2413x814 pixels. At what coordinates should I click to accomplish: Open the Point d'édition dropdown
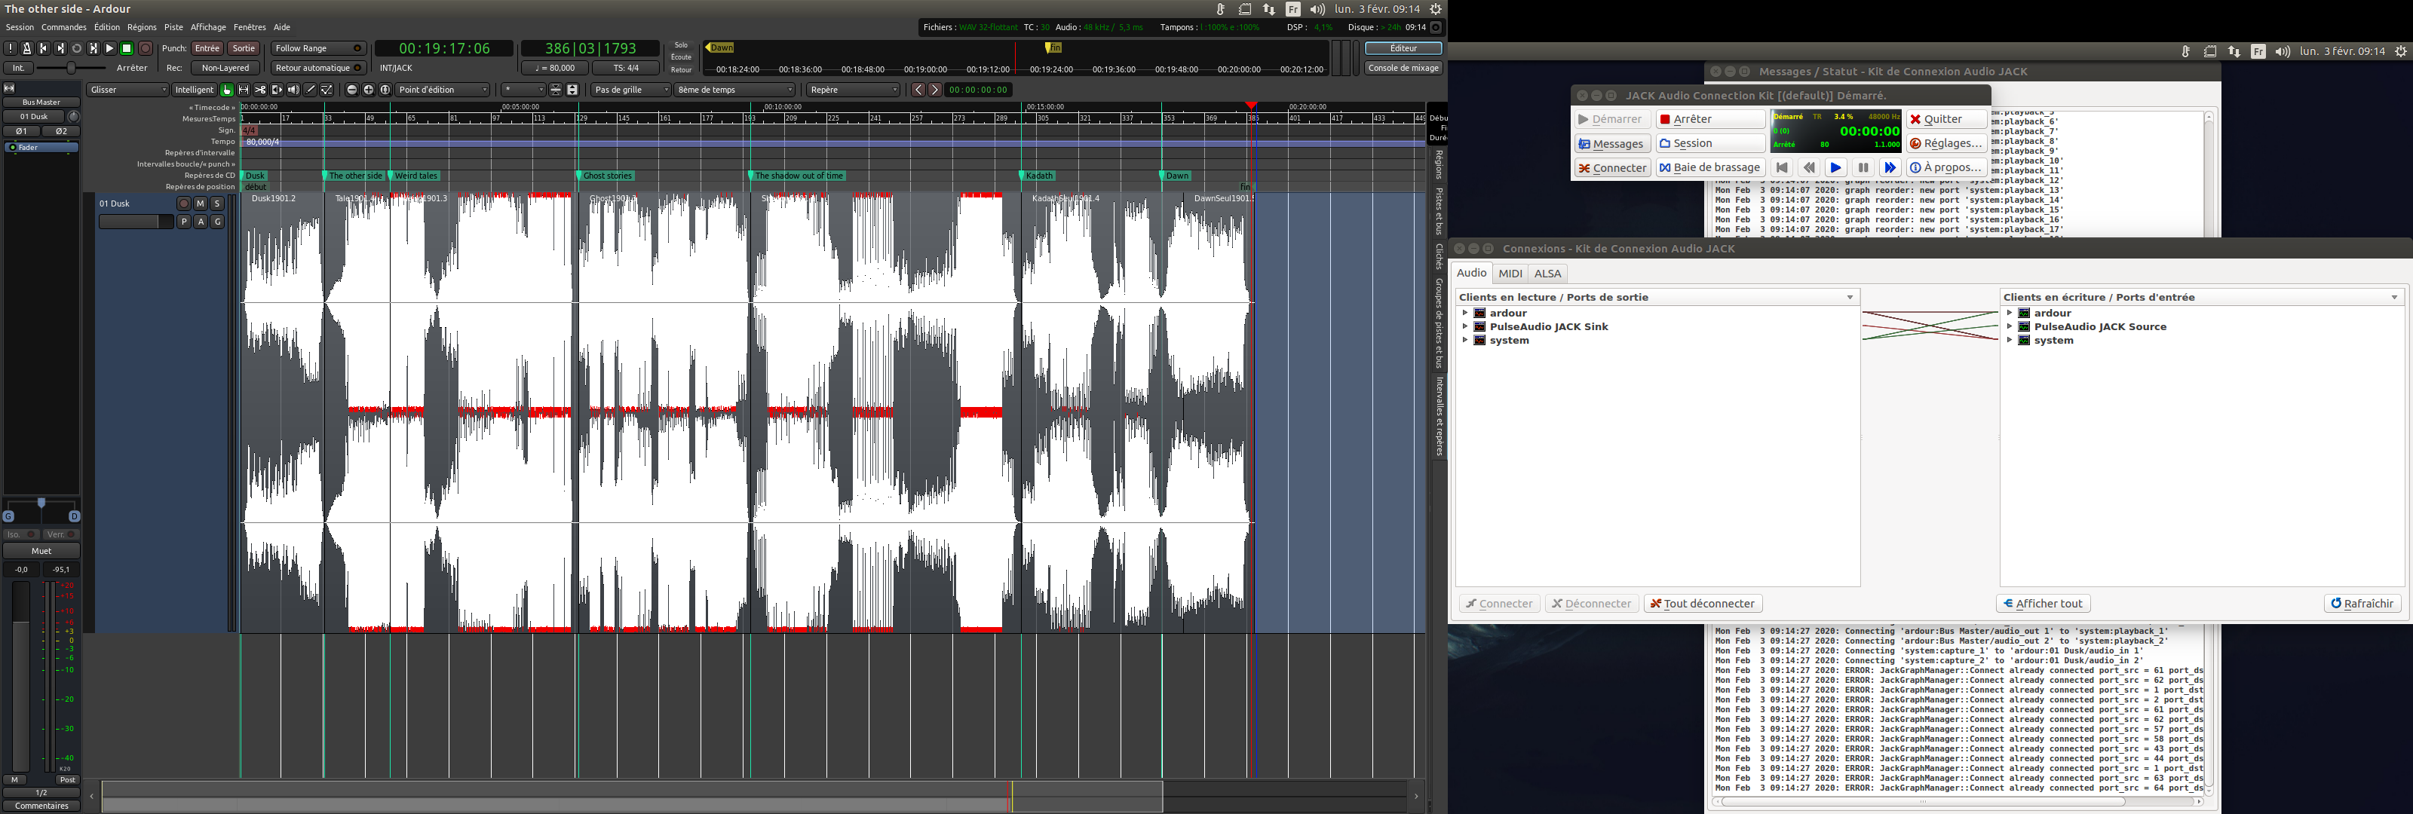pyautogui.click(x=442, y=90)
